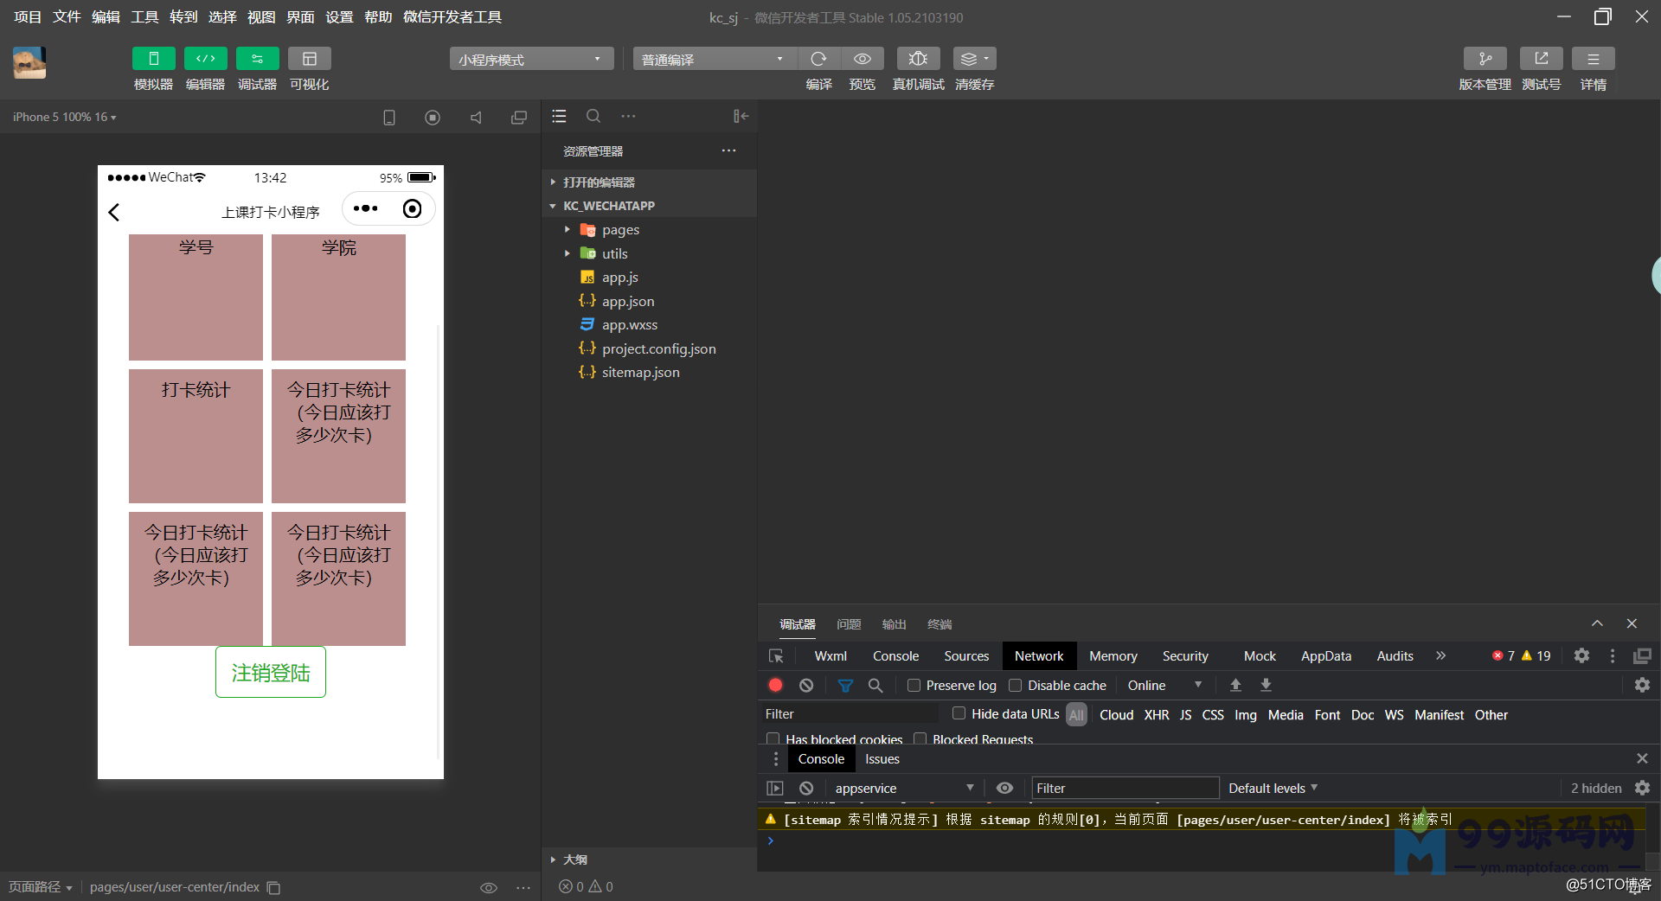This screenshot has height=901, width=1661.
Task: Open the 项目 menu
Action: 28,17
